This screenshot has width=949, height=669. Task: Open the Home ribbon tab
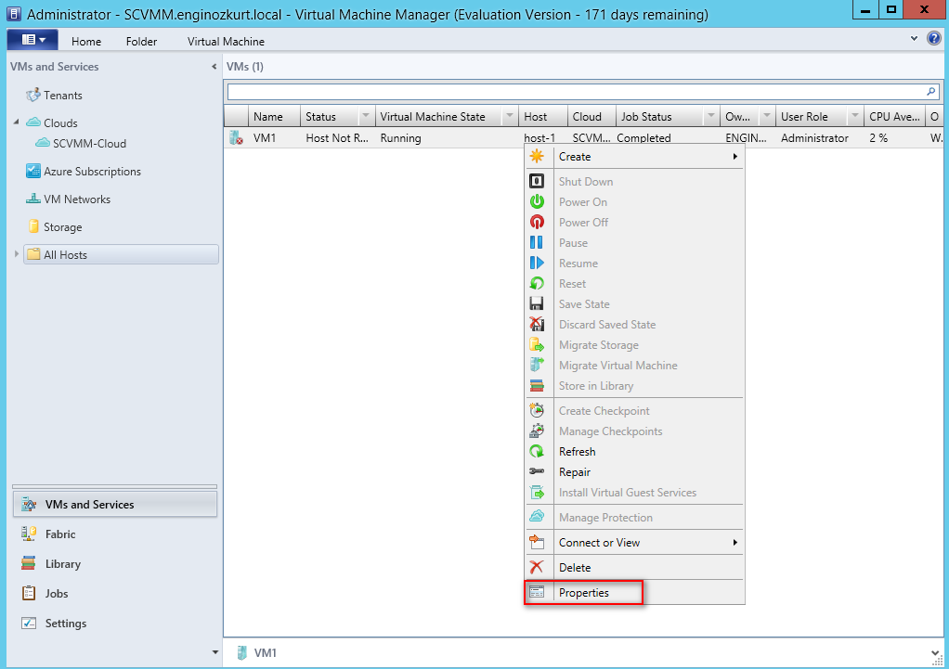point(86,41)
